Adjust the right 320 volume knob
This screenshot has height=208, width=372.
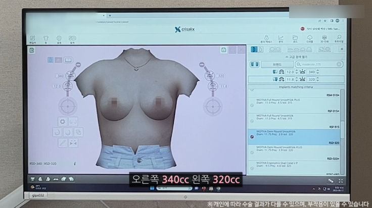pyautogui.click(x=209, y=76)
